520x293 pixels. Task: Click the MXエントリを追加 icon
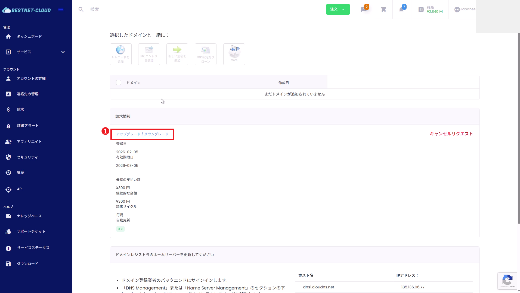click(149, 54)
